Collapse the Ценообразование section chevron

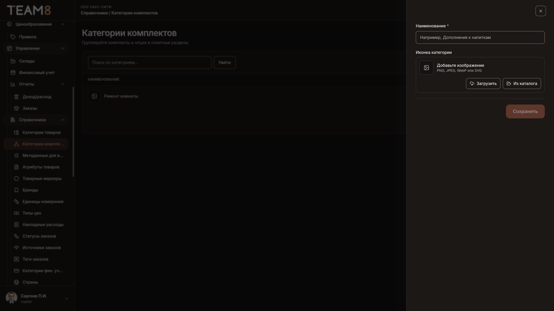(62, 24)
